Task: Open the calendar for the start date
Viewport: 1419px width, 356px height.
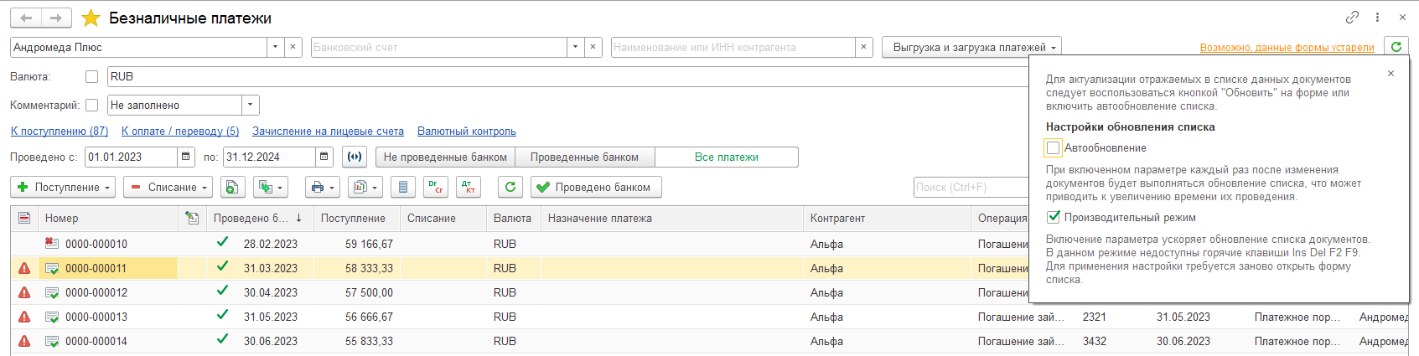Action: 185,157
